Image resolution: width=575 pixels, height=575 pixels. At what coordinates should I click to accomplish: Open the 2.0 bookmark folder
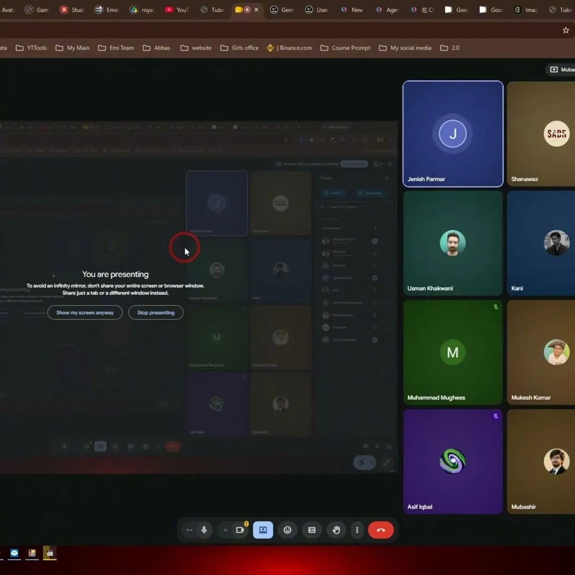pyautogui.click(x=450, y=48)
